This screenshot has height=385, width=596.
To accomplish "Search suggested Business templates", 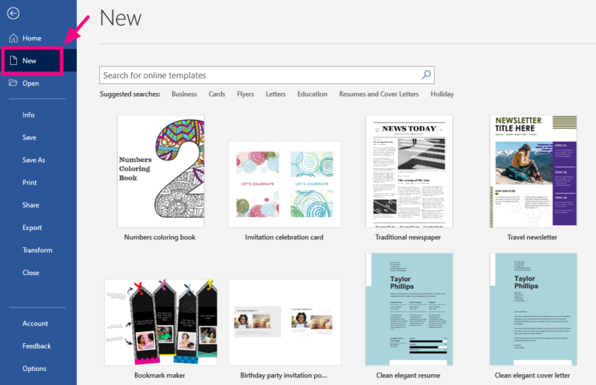I will 184,94.
